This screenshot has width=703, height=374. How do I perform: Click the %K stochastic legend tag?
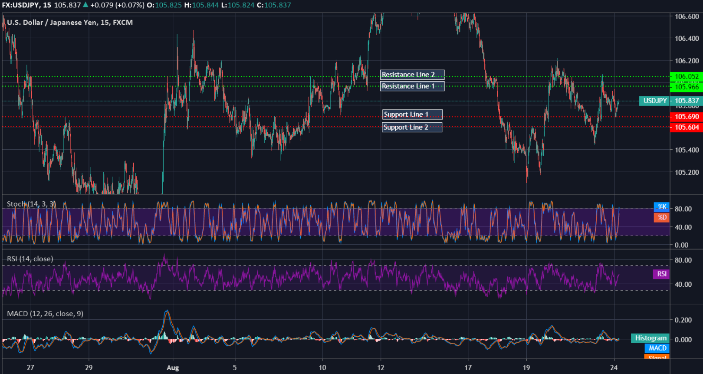point(662,207)
